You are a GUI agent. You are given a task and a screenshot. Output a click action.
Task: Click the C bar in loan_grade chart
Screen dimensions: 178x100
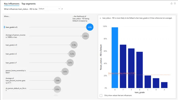pyautogui.click(x=148, y=82)
